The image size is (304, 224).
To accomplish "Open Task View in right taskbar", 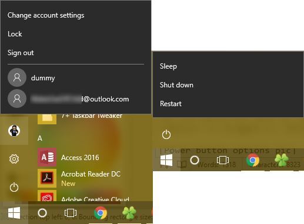I will point(223,160).
